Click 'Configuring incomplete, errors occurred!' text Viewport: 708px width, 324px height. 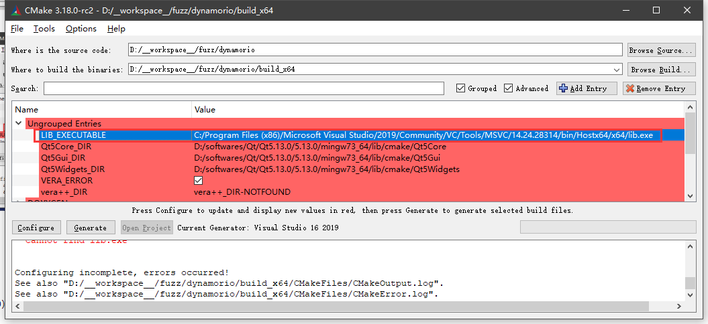click(122, 272)
